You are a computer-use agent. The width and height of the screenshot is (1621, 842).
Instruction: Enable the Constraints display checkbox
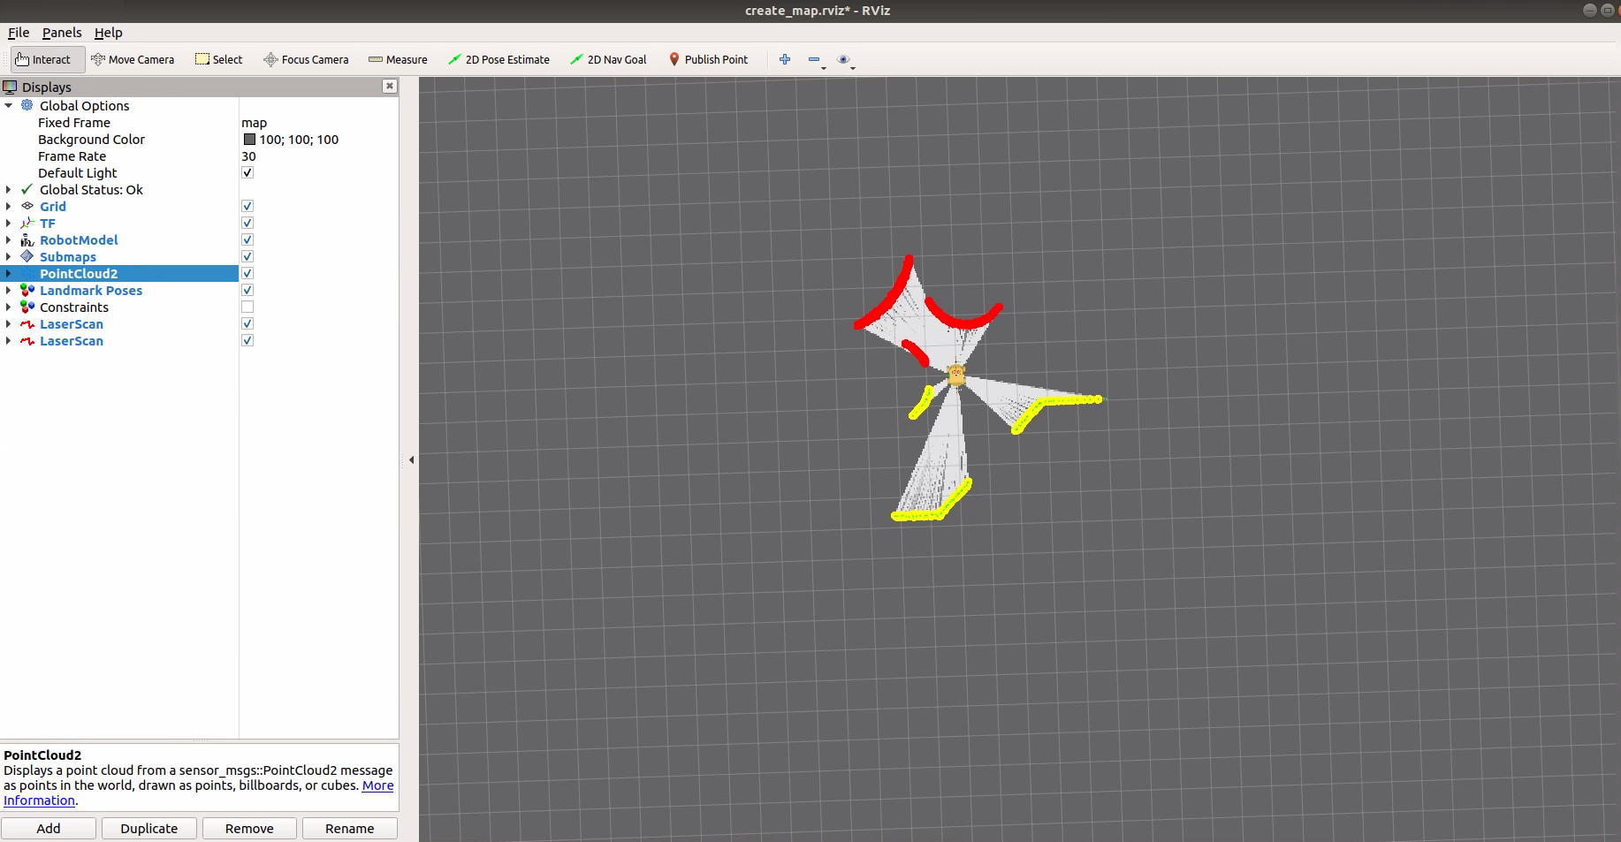[247, 307]
